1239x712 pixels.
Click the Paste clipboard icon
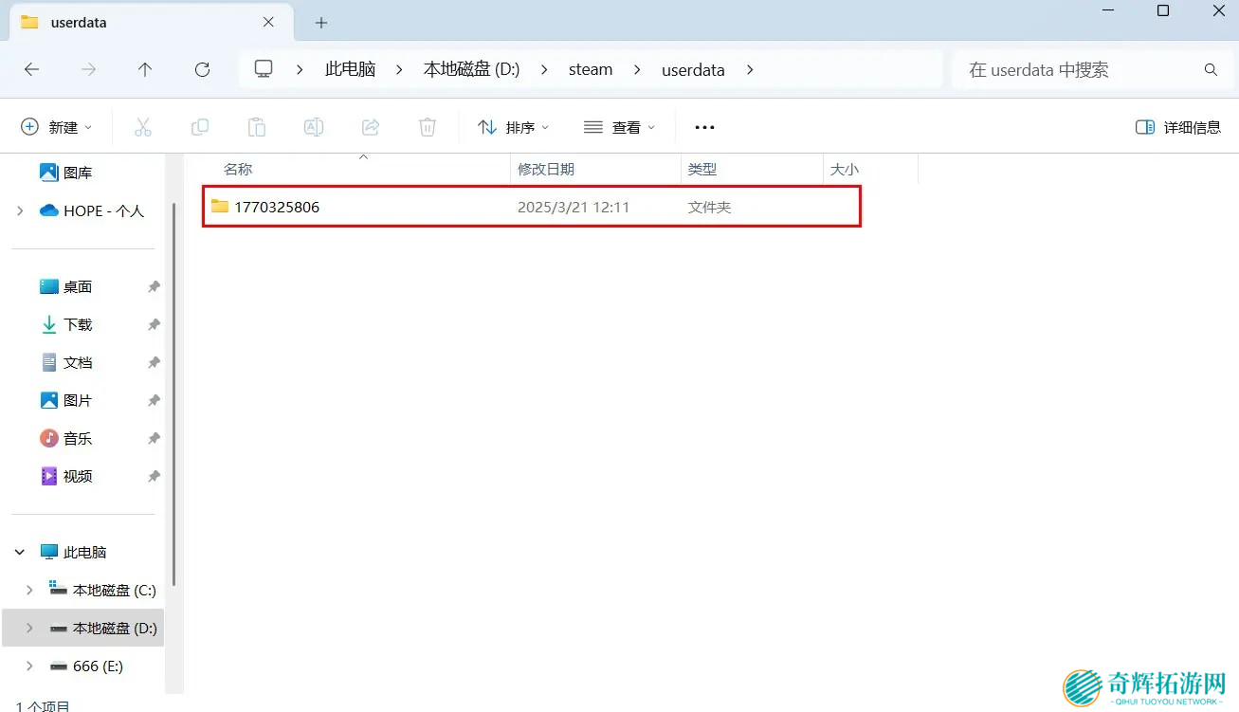[257, 127]
